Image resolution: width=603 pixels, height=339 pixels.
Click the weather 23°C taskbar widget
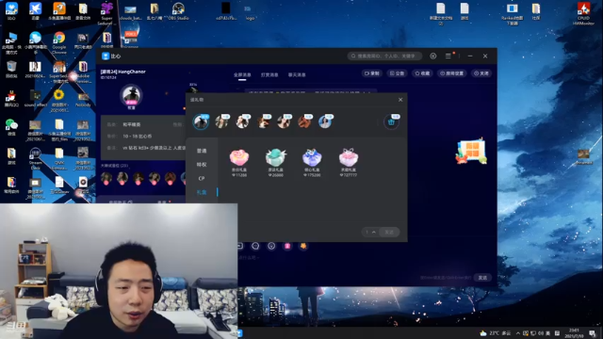click(x=496, y=333)
